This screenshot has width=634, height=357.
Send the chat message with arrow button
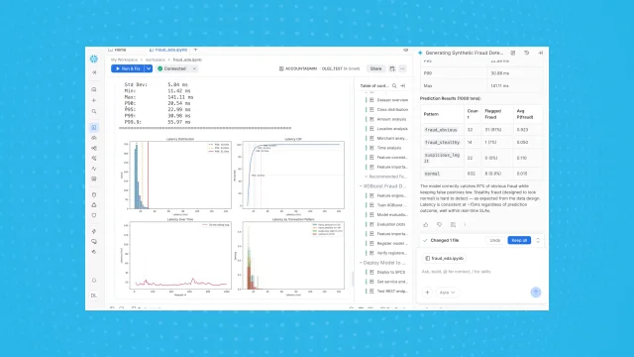[x=536, y=293]
